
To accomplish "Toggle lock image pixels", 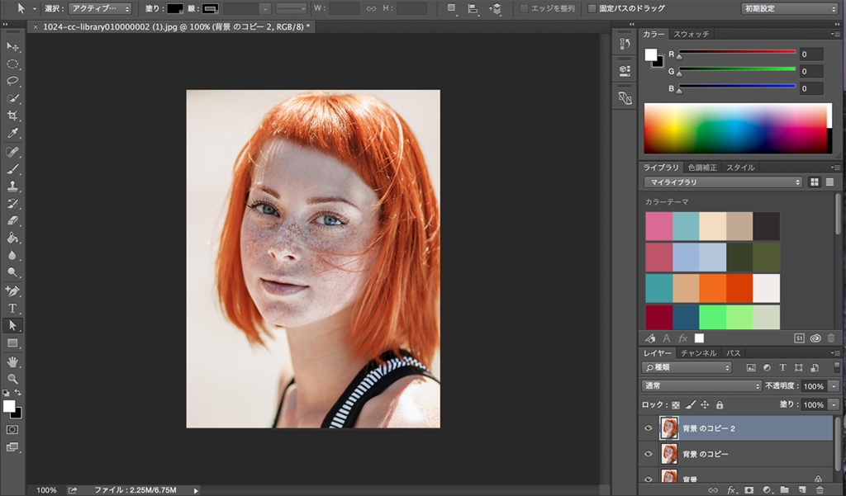I will click(690, 405).
